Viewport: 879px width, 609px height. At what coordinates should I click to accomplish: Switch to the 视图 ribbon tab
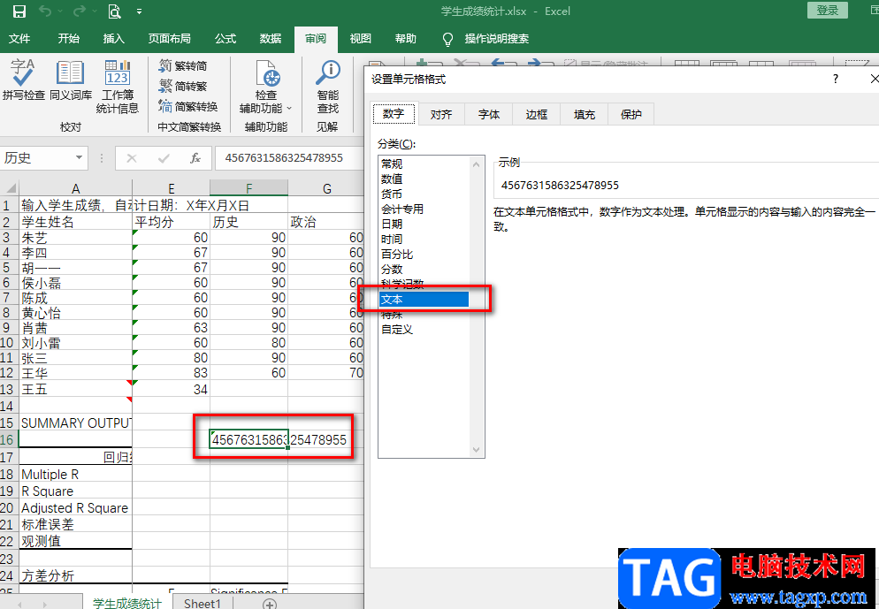[x=361, y=39]
